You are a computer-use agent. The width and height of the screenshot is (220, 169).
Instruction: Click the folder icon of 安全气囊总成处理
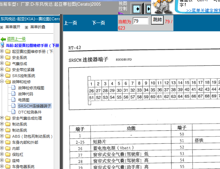point(8,118)
